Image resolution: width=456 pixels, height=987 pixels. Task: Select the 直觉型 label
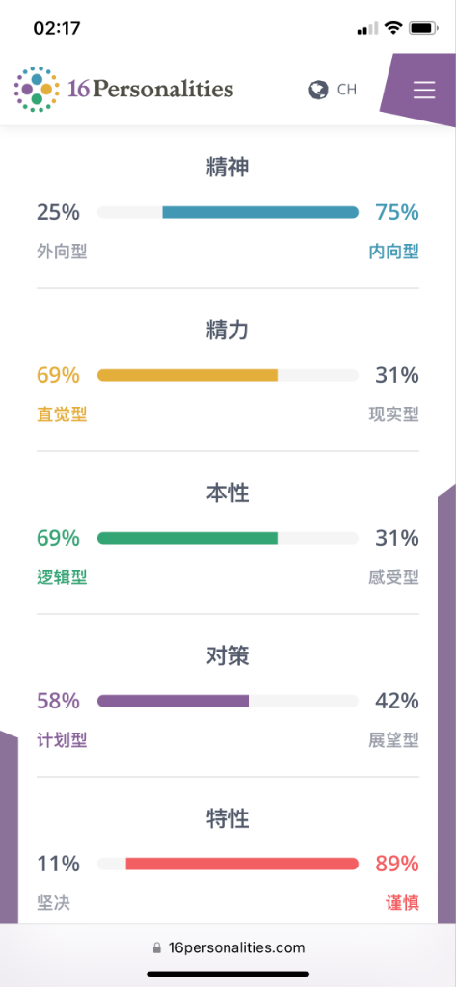pyautogui.click(x=62, y=414)
